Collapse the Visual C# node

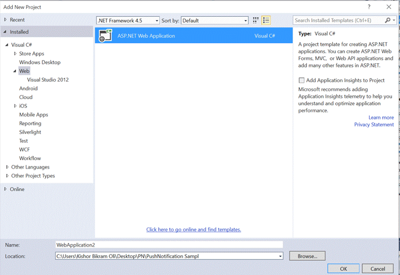click(7, 45)
